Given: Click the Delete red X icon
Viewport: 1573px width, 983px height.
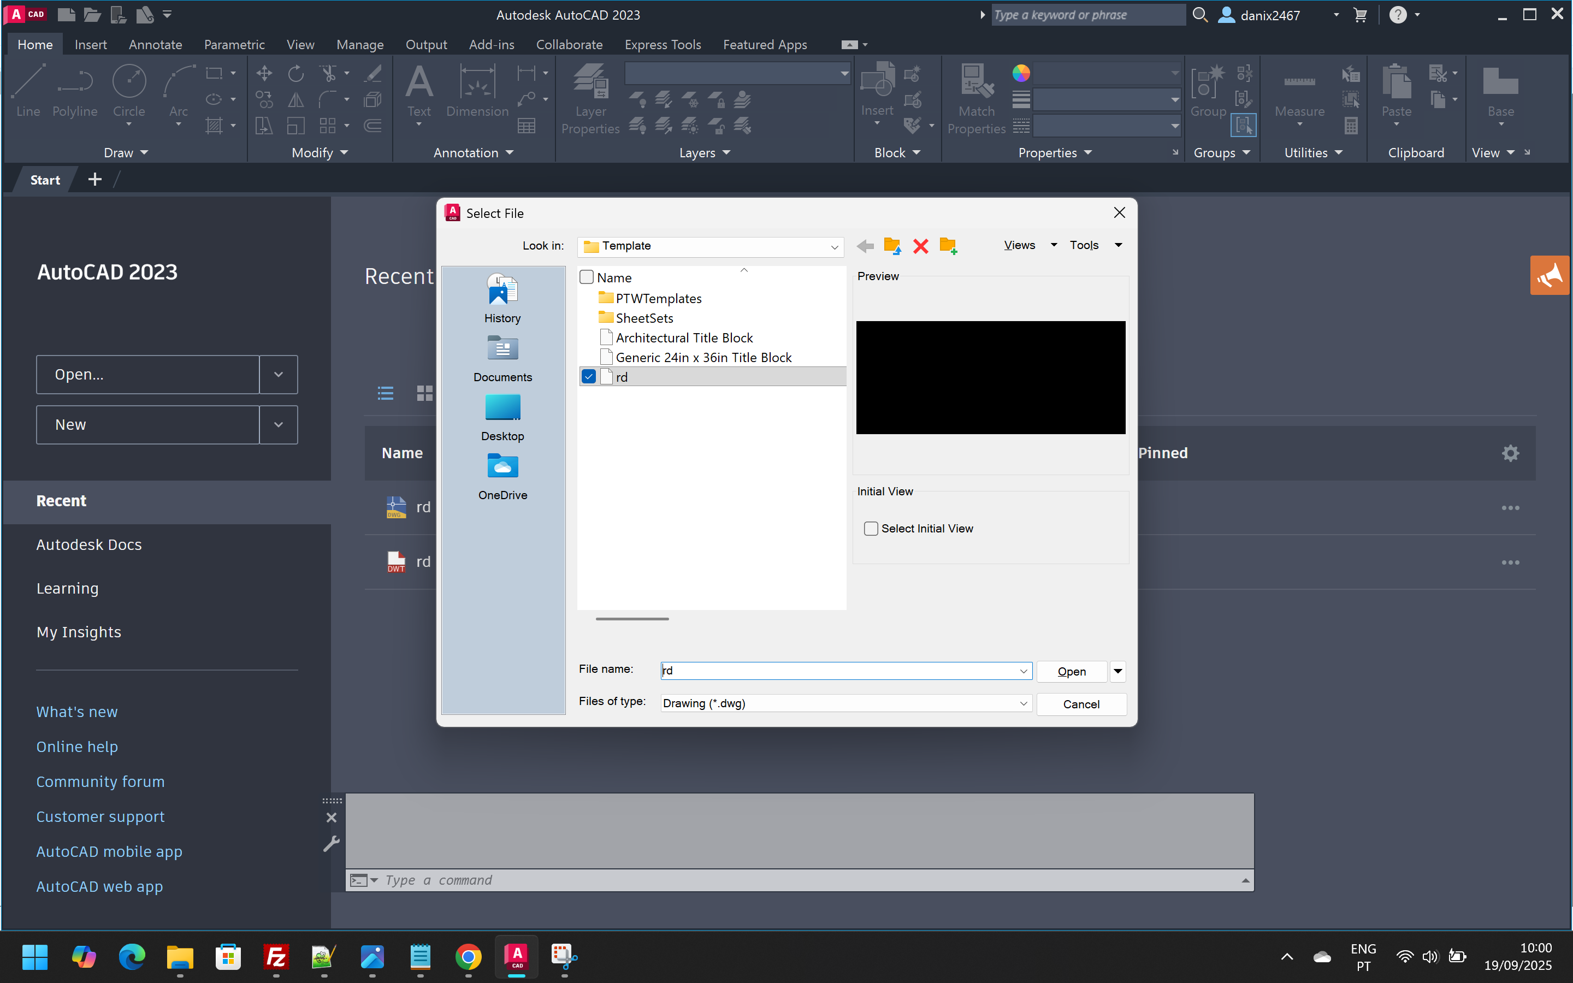Looking at the screenshot, I should (920, 246).
